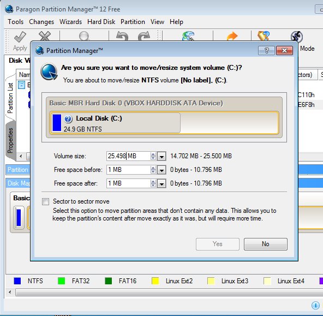Click the Linux Ext3 legend swatch
Screen dimensions: 323x316
pyautogui.click(x=211, y=281)
